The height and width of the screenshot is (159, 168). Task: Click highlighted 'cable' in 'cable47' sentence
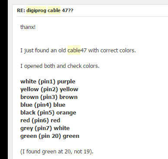[x=74, y=50]
